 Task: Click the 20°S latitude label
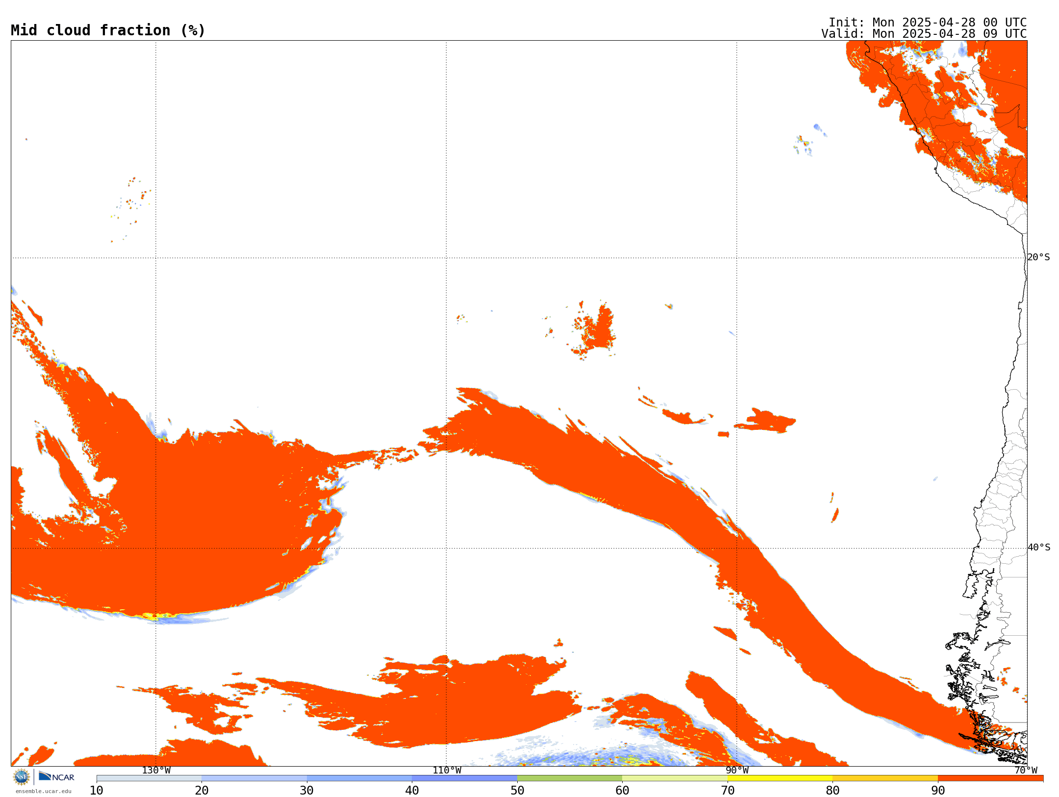(x=1039, y=257)
